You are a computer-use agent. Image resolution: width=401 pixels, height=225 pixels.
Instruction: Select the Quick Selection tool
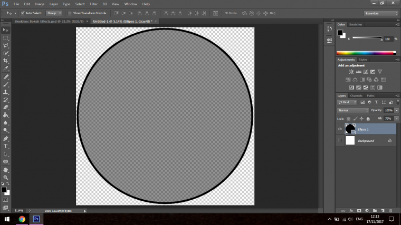pyautogui.click(x=6, y=53)
